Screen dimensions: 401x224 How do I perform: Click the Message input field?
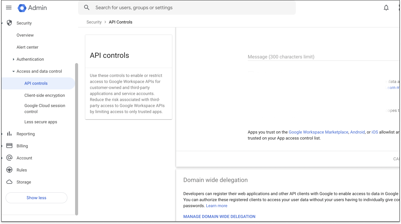302,57
